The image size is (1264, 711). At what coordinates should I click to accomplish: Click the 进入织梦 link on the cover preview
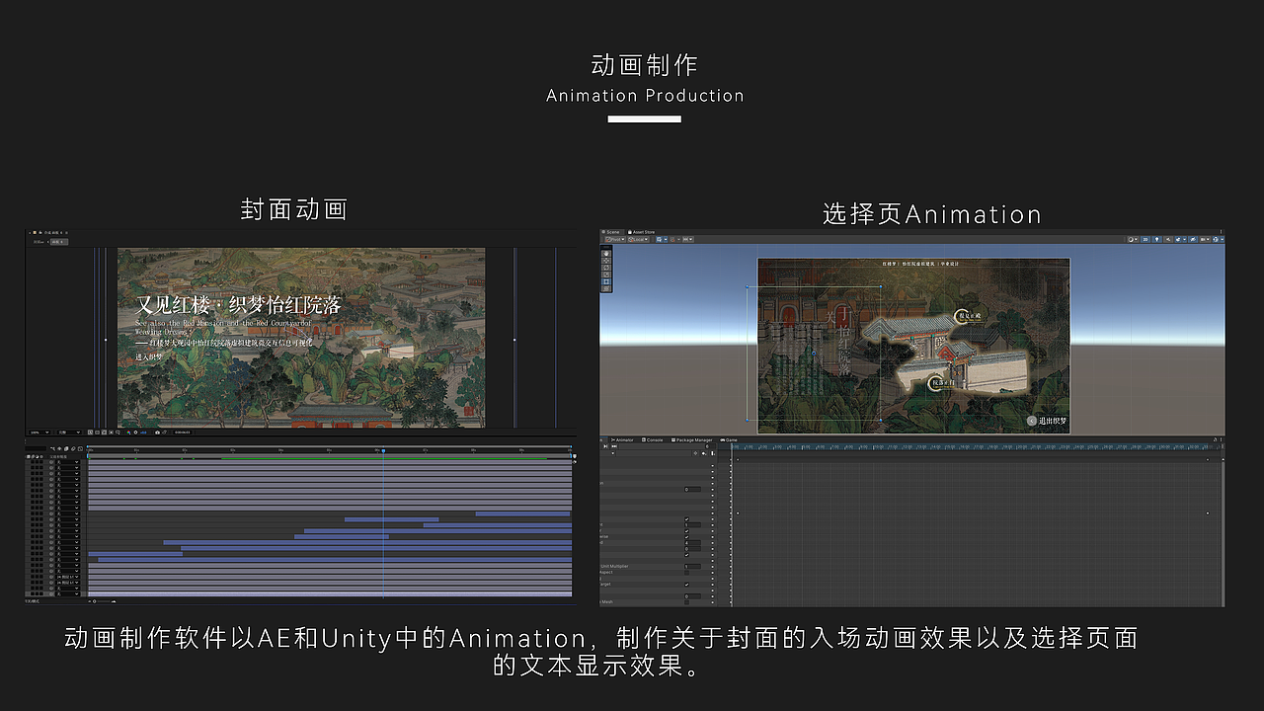click(149, 356)
